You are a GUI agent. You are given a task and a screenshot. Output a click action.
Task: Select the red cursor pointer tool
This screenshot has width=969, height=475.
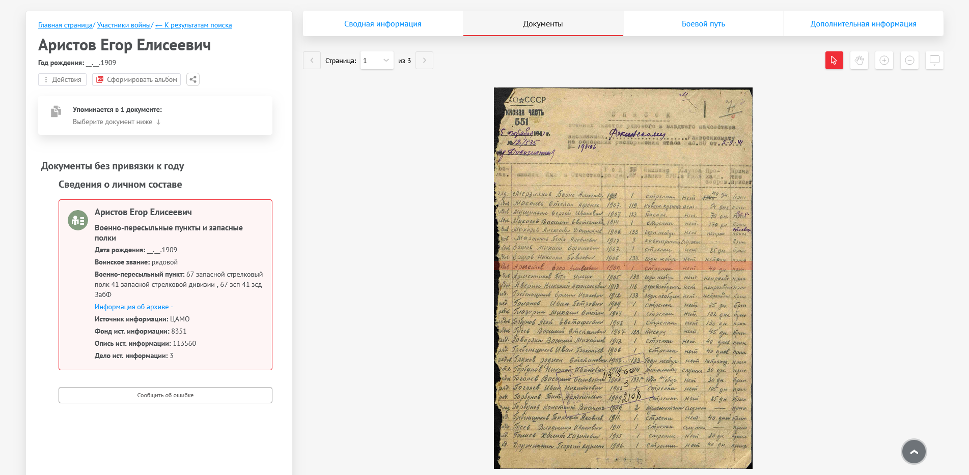tap(834, 61)
